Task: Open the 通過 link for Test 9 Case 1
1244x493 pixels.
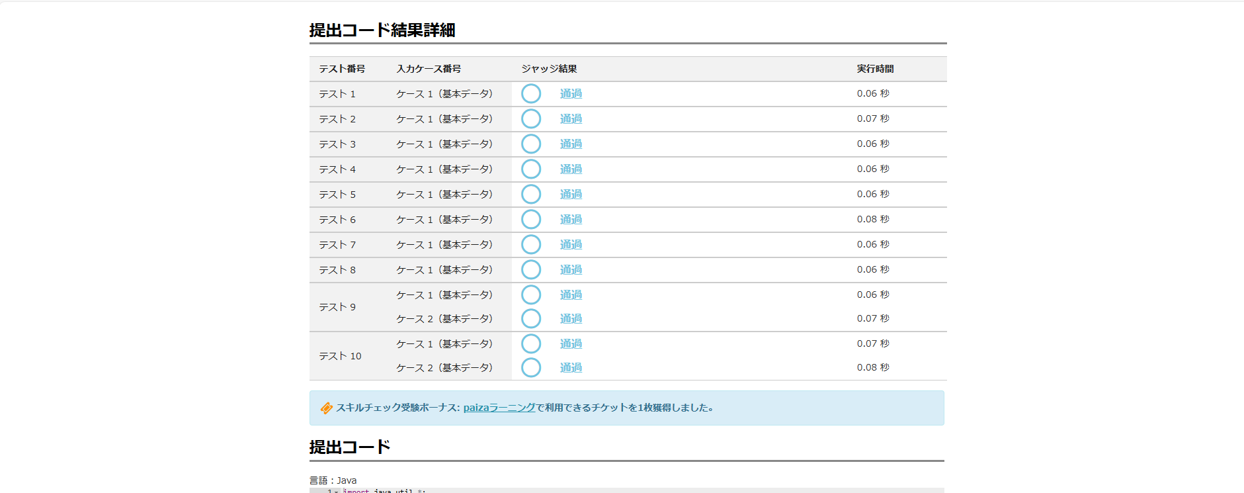Action: [571, 295]
